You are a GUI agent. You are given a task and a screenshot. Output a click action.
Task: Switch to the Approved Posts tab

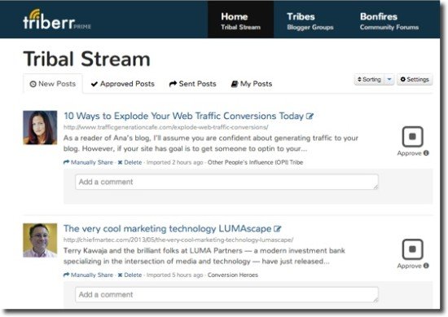122,84
